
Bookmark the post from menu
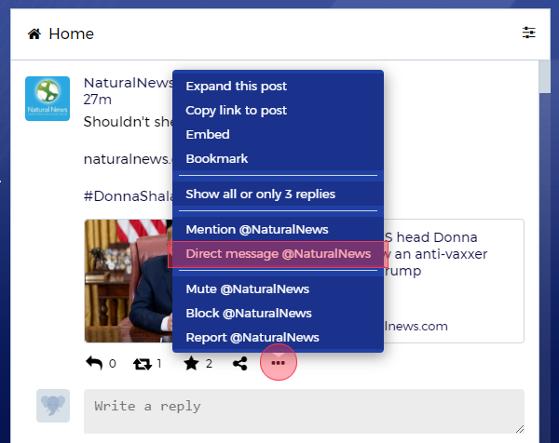[x=217, y=159]
